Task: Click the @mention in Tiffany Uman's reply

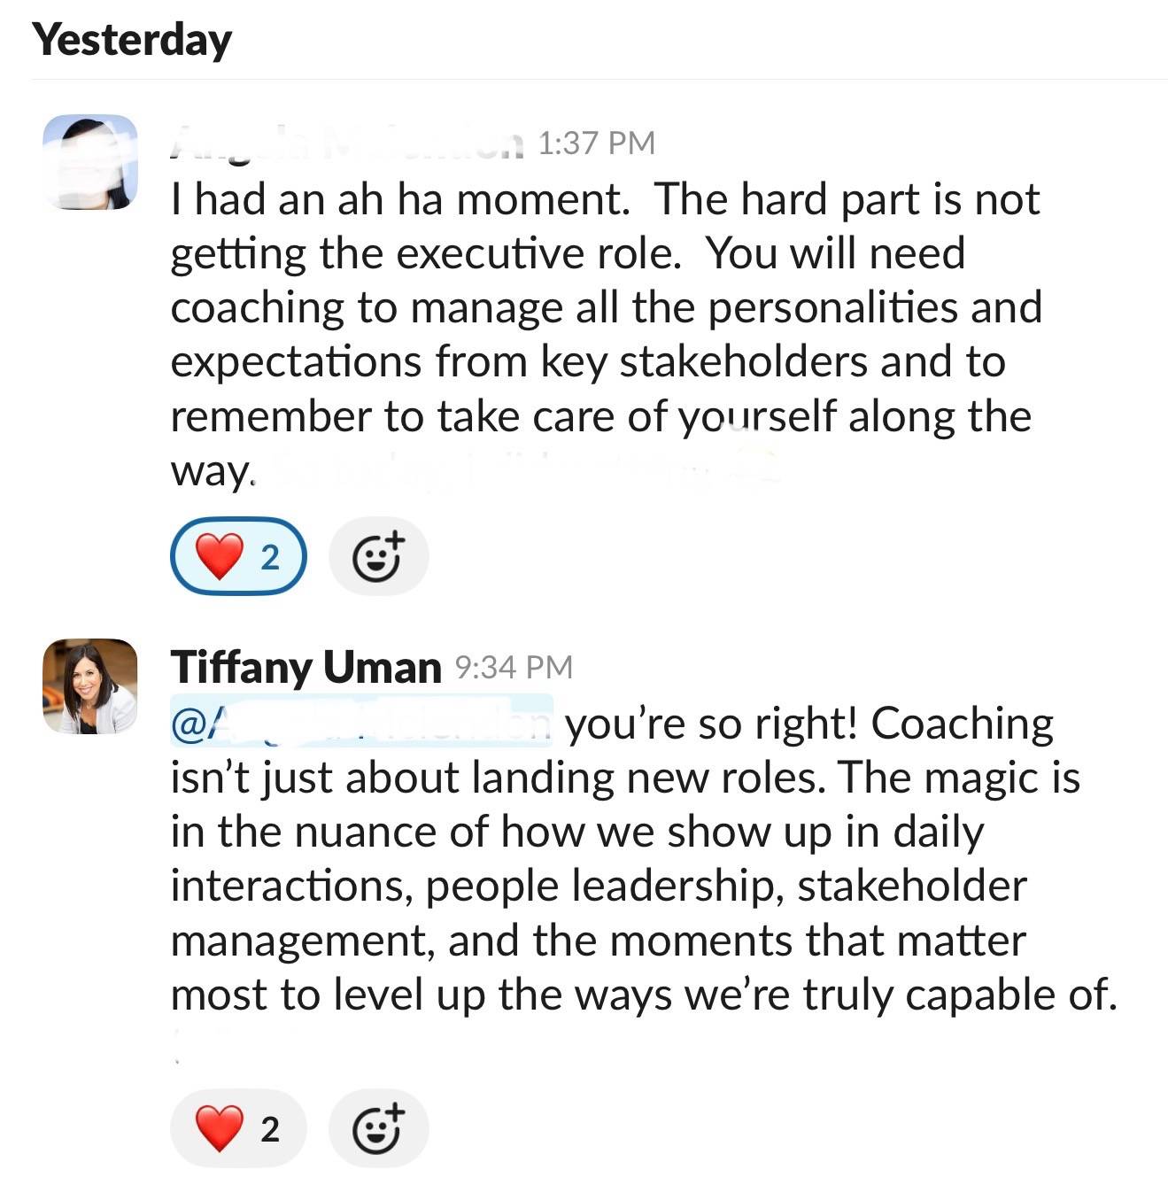Action: tap(361, 724)
